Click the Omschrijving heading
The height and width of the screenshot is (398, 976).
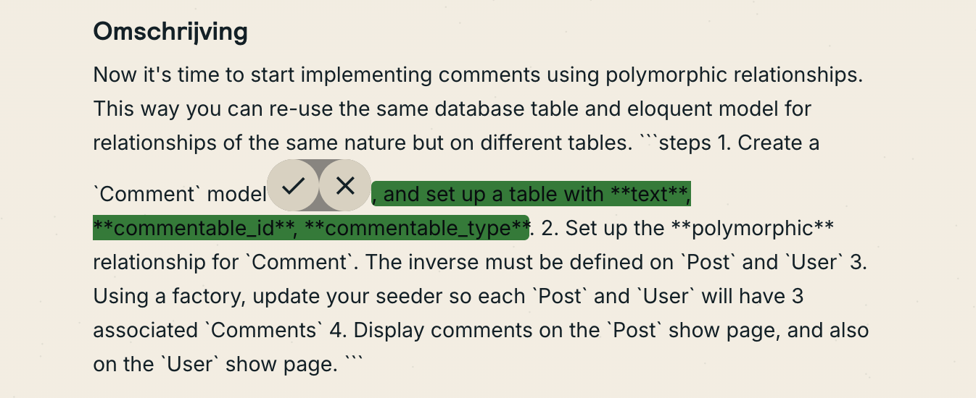click(x=170, y=31)
